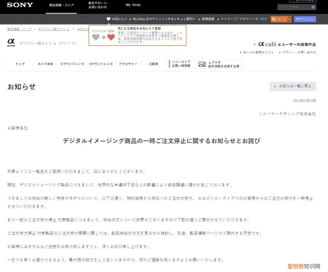Open the 比較表 tab
Image resolution: width=328 pixels, height=272 pixels.
click(153, 64)
